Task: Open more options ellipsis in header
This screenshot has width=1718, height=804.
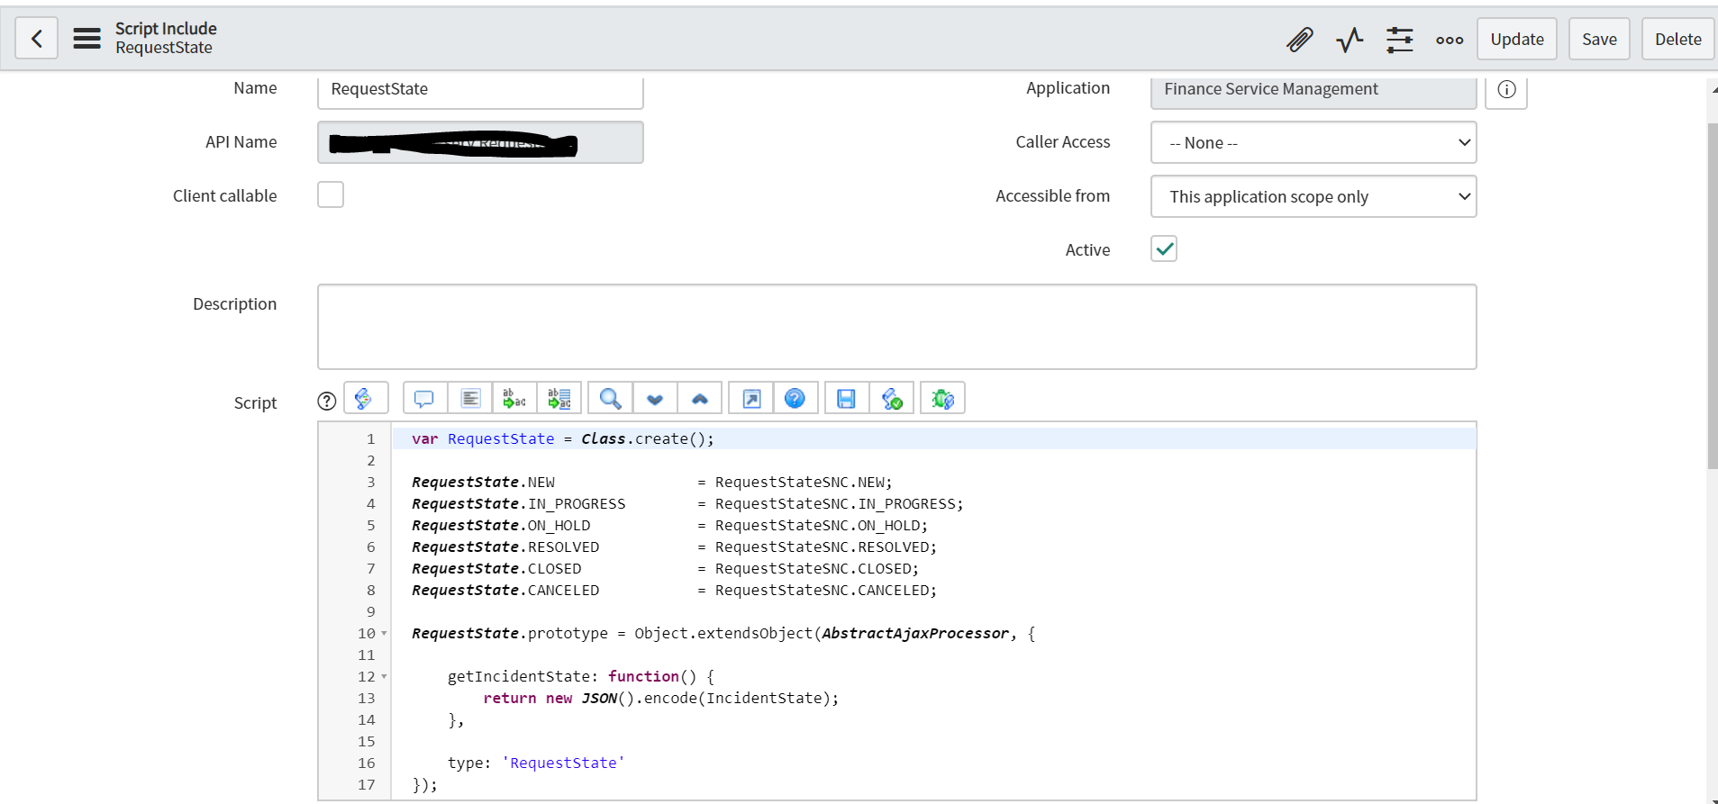Action: click(1450, 40)
